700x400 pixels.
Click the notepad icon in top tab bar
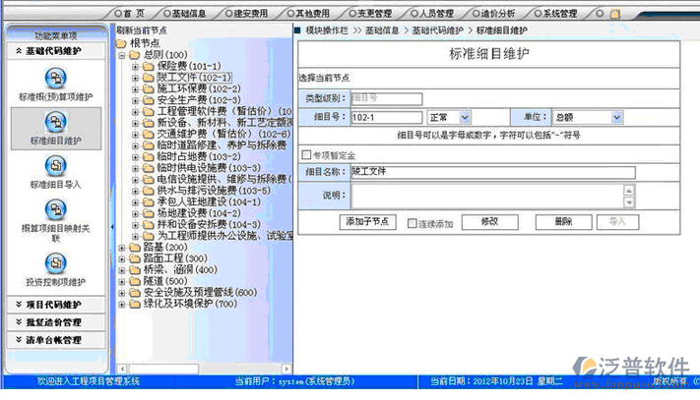[615, 14]
